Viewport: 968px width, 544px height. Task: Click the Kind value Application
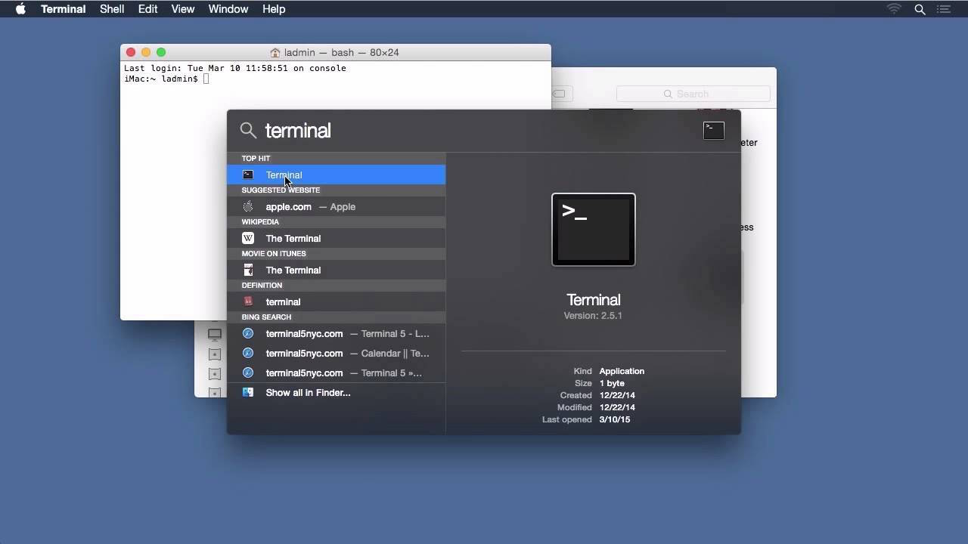point(622,371)
